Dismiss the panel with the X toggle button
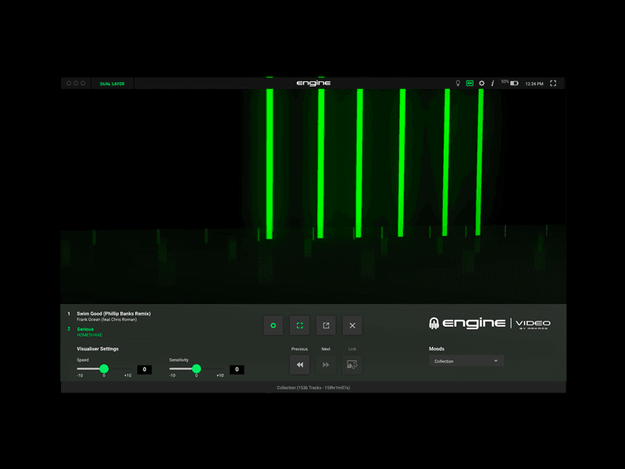Screen dimensions: 625x469 pos(352,325)
